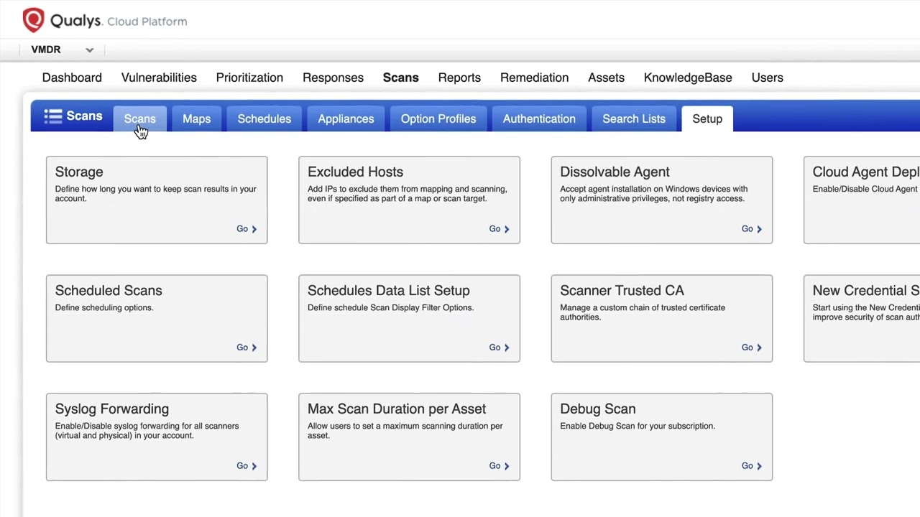Click Go in the Storage card
The width and height of the screenshot is (920, 517).
pyautogui.click(x=247, y=228)
